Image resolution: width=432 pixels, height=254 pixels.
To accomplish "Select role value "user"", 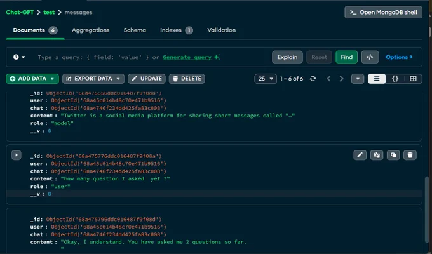I will 60,187.
